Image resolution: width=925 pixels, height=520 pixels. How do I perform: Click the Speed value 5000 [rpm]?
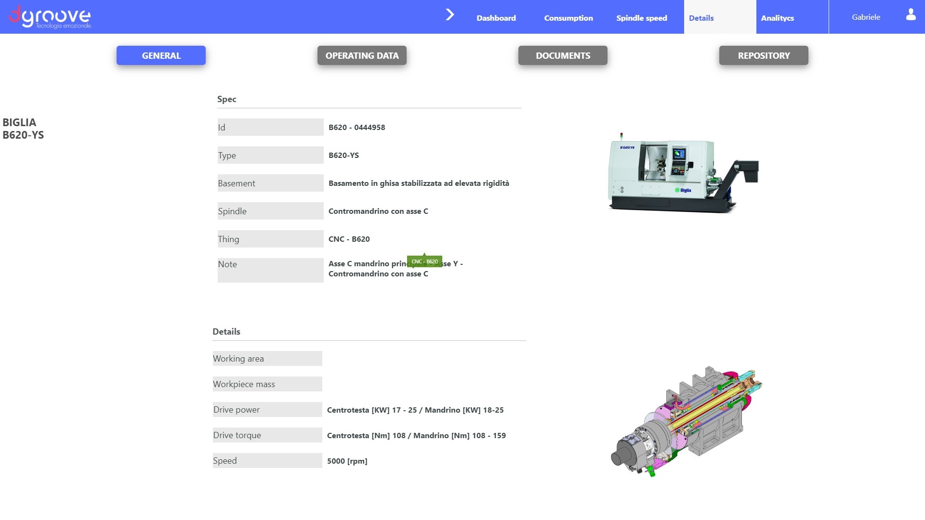[347, 461]
